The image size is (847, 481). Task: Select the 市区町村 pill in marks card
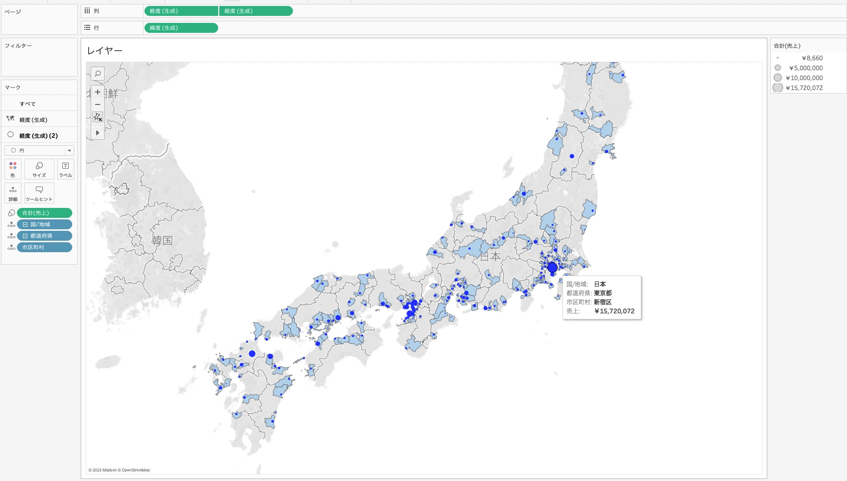coord(45,247)
